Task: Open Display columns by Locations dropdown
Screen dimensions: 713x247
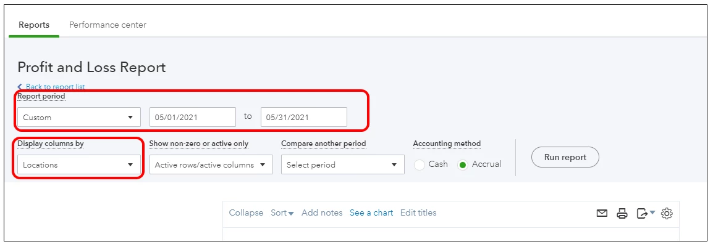Action: (79, 164)
